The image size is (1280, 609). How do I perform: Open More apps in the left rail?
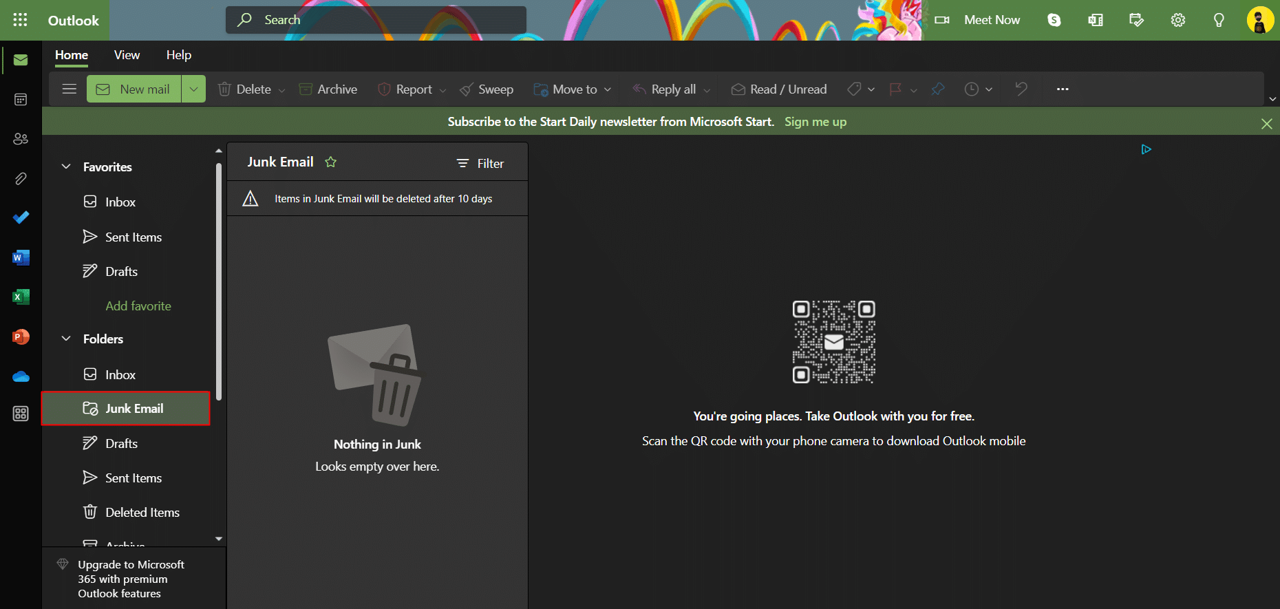(21, 414)
